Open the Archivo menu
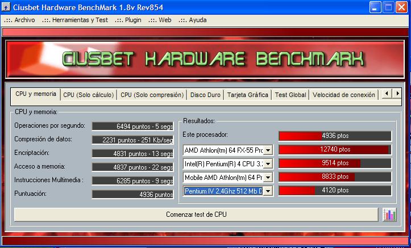411x248 pixels. pos(19,20)
